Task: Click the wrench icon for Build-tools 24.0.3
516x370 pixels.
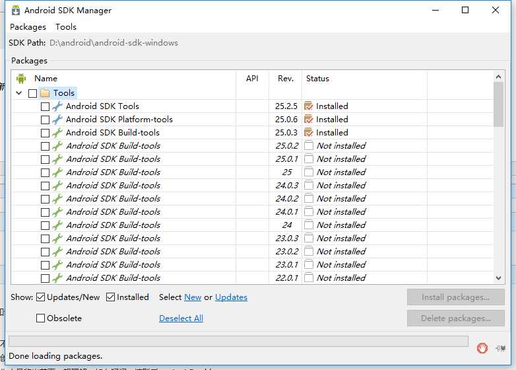Action: click(x=57, y=185)
